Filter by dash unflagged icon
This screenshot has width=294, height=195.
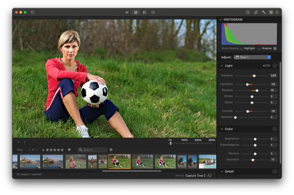point(36,149)
